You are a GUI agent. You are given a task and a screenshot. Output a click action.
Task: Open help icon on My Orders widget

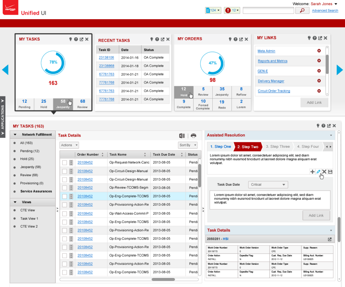point(235,39)
